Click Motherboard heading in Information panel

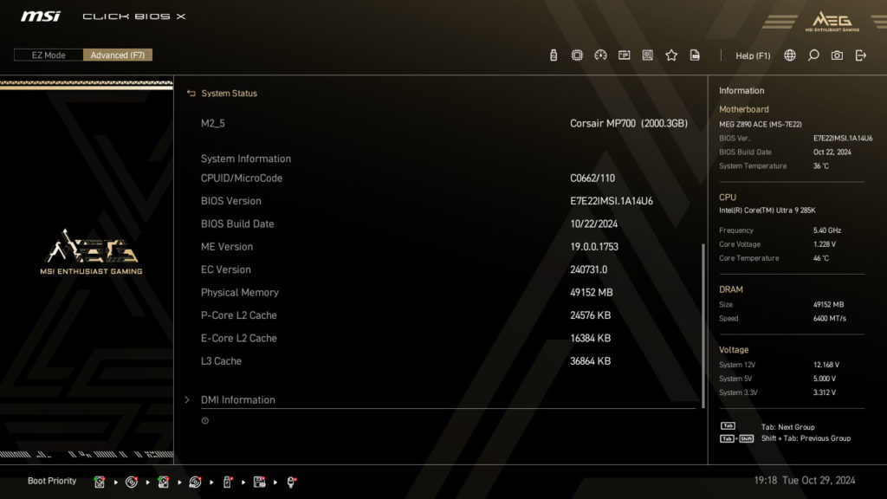tap(744, 109)
